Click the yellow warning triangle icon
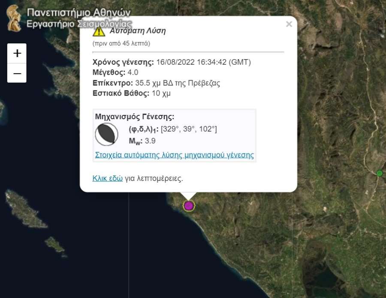The image size is (386, 298). [x=99, y=31]
